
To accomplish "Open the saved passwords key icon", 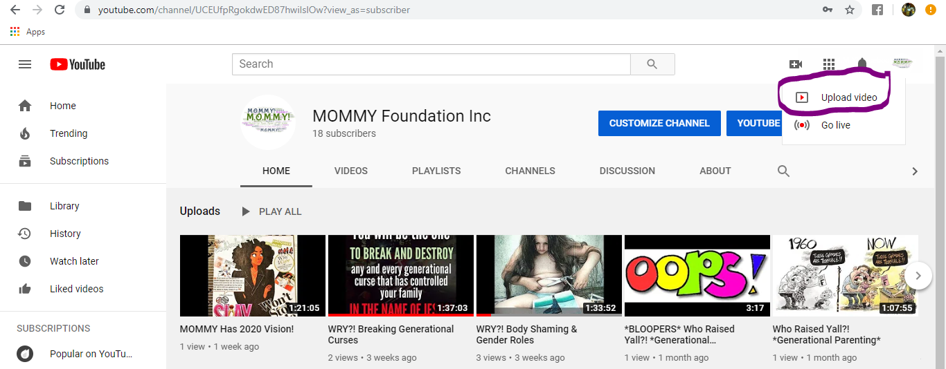I will tap(828, 10).
